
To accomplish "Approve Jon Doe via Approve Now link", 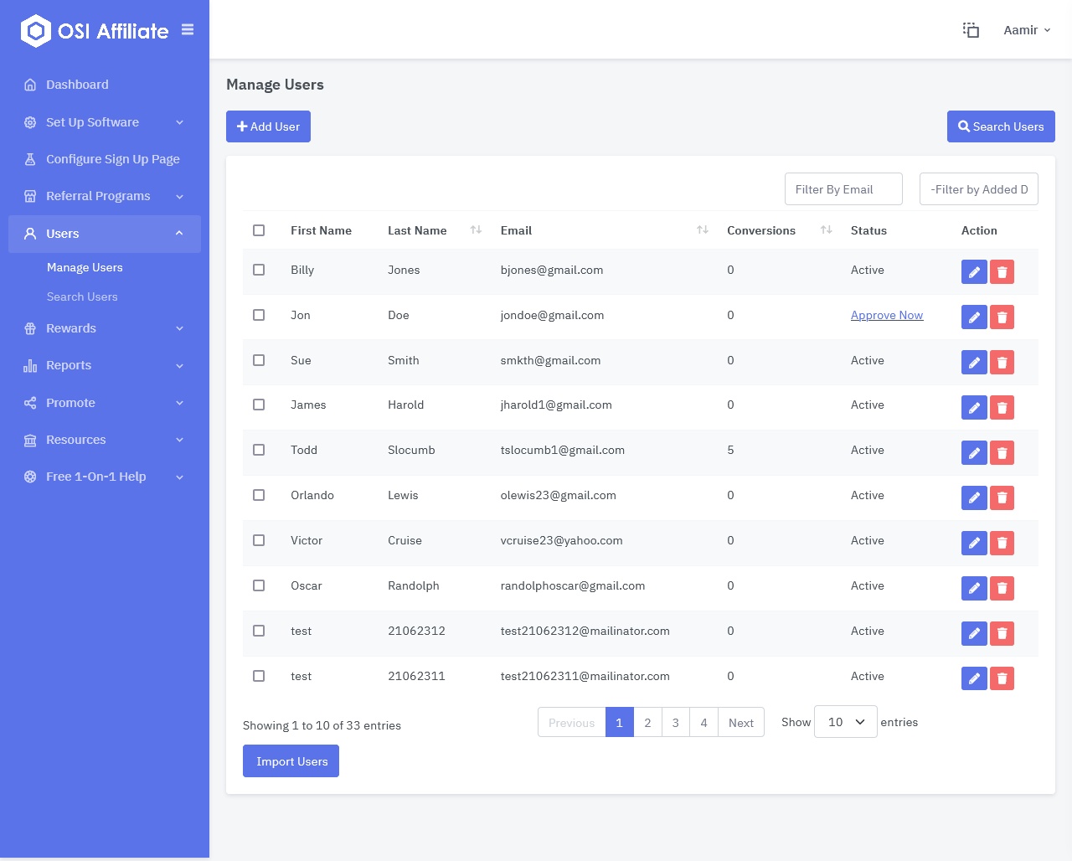I will (x=887, y=315).
